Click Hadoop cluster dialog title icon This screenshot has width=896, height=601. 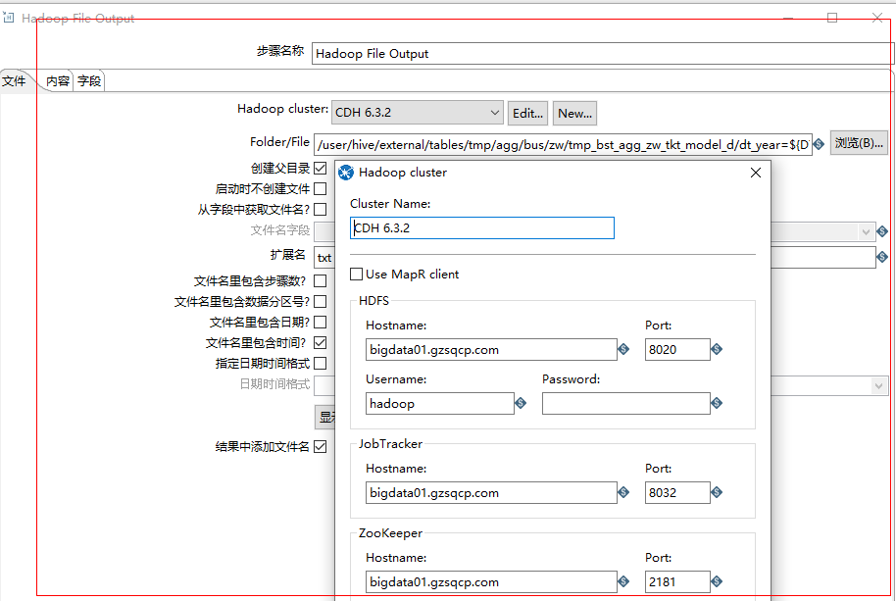(x=346, y=173)
